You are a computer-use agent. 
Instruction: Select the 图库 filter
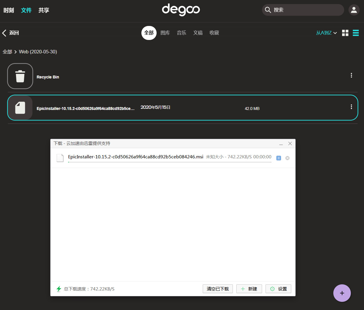coord(165,33)
